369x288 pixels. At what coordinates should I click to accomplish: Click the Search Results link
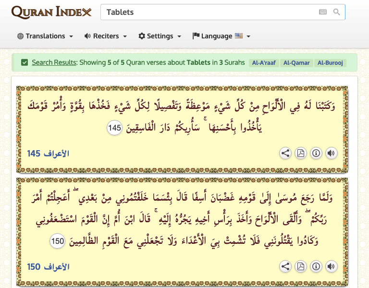pyautogui.click(x=54, y=62)
